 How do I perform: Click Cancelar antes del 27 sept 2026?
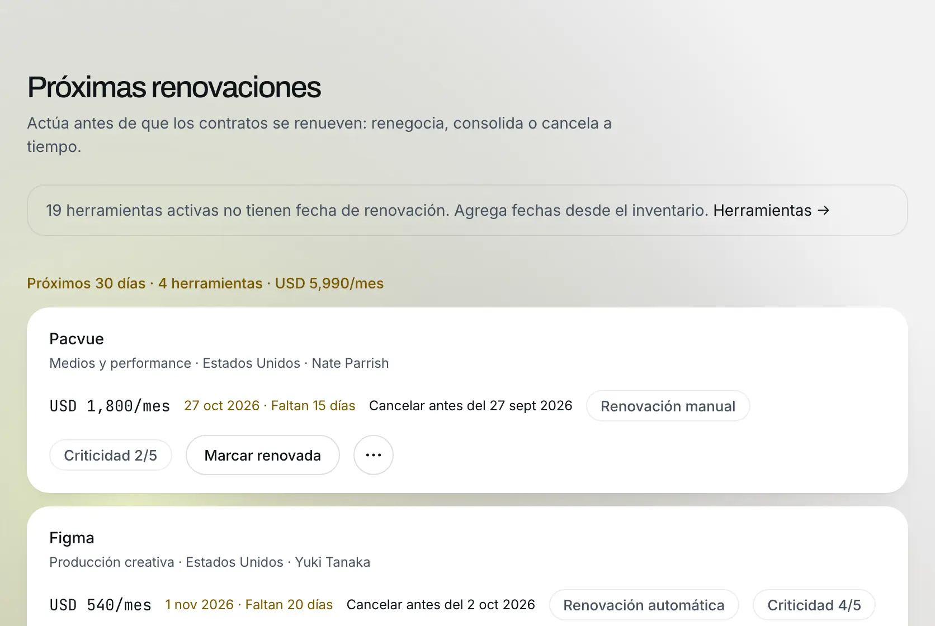point(471,406)
